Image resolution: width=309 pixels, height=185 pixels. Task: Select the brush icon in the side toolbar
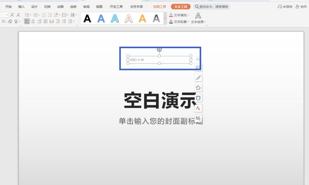[x=198, y=77]
